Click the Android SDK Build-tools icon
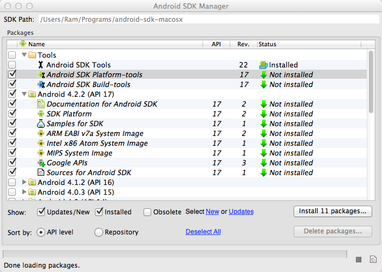This screenshot has width=382, height=272. point(41,84)
